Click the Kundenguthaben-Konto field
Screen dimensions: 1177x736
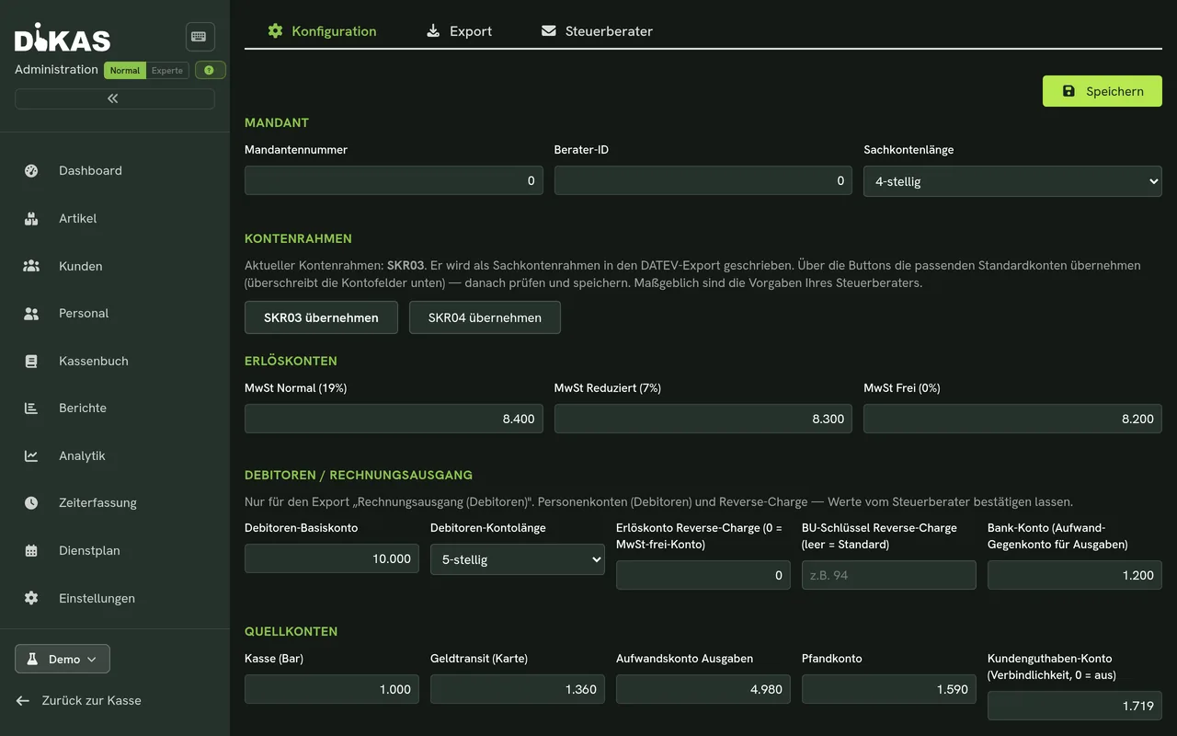click(x=1075, y=706)
